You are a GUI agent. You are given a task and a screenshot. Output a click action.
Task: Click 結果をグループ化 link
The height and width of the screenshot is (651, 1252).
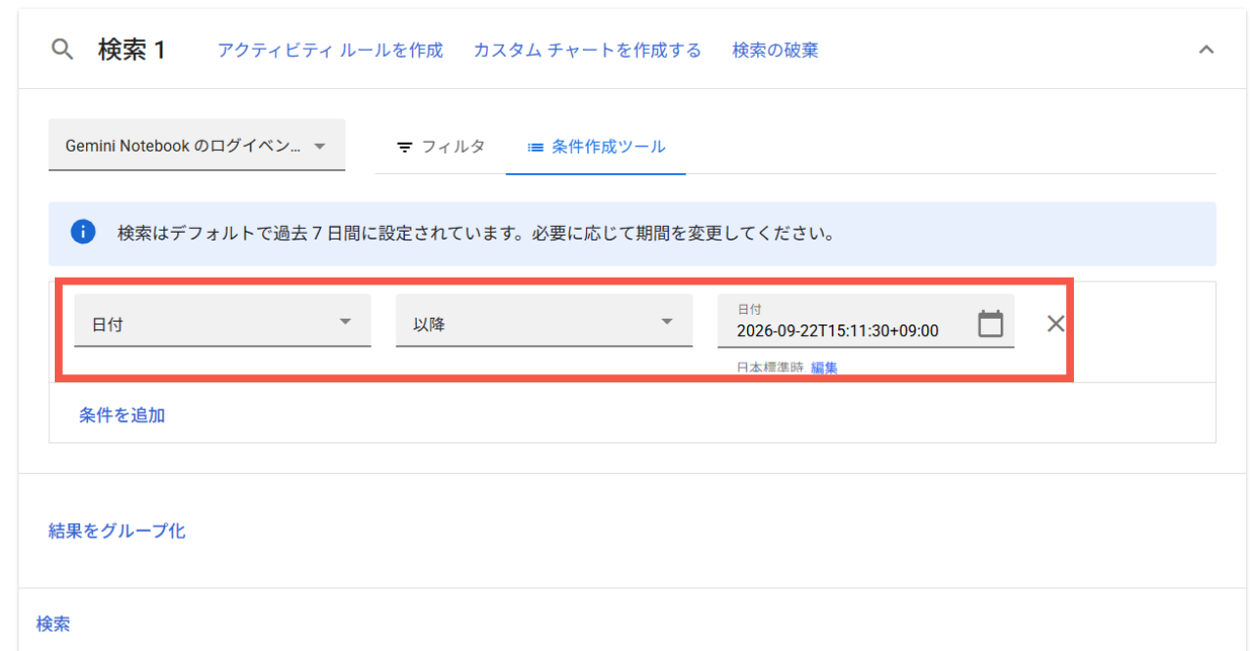point(117,531)
